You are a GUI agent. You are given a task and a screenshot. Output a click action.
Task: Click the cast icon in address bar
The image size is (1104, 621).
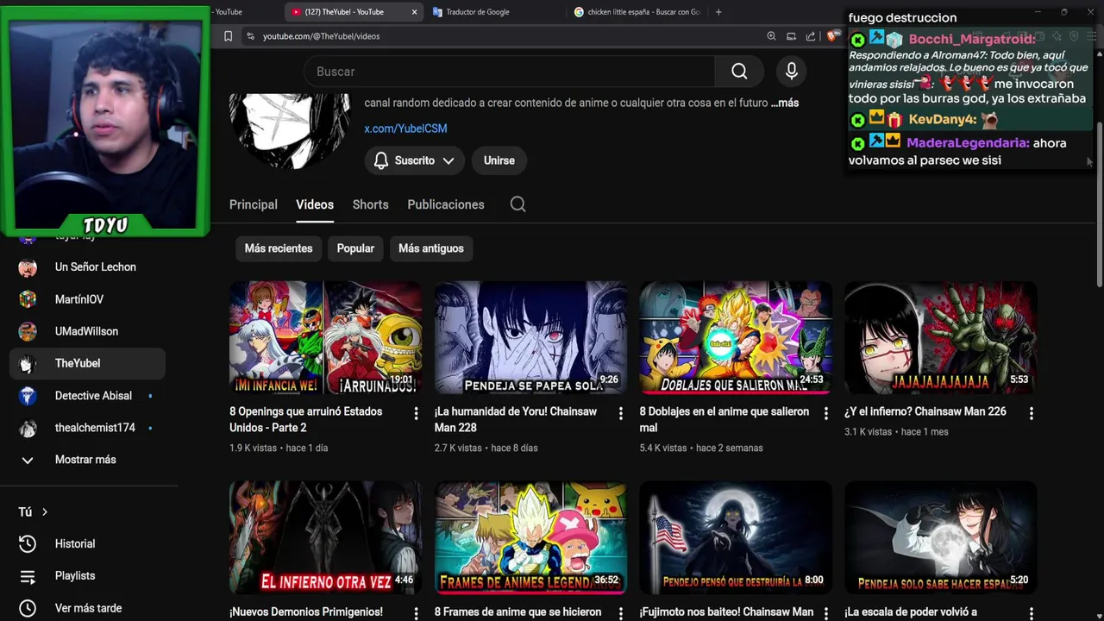[791, 36]
